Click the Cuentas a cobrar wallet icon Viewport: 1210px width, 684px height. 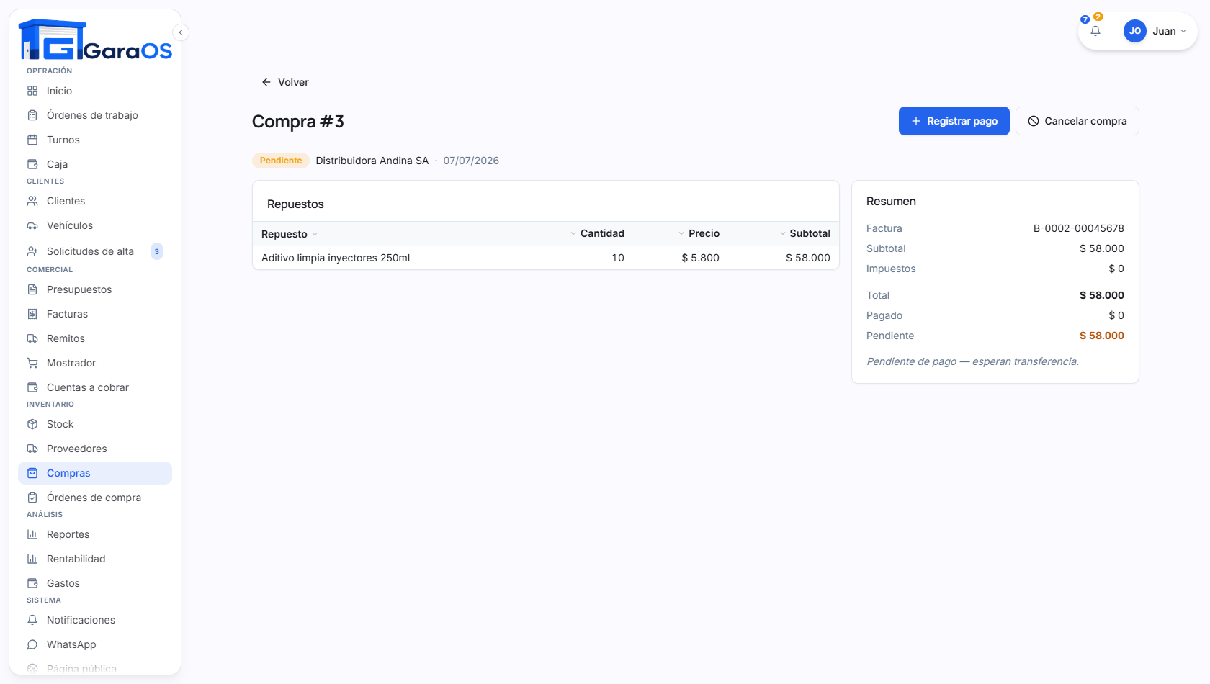click(32, 387)
